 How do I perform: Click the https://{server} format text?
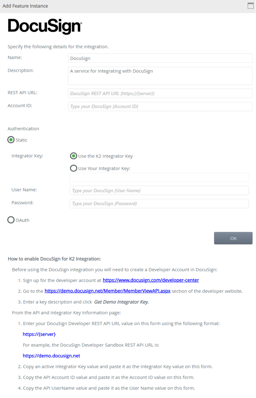(x=39, y=334)
